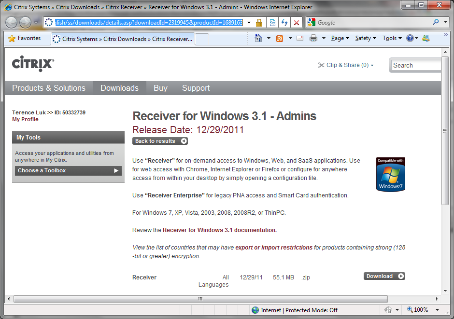Click the Citrix site Search field
This screenshot has width=454, height=319.
416,65
